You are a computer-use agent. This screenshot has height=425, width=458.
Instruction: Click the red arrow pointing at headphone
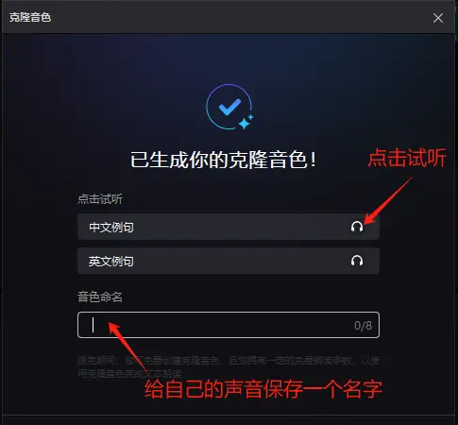(x=388, y=200)
